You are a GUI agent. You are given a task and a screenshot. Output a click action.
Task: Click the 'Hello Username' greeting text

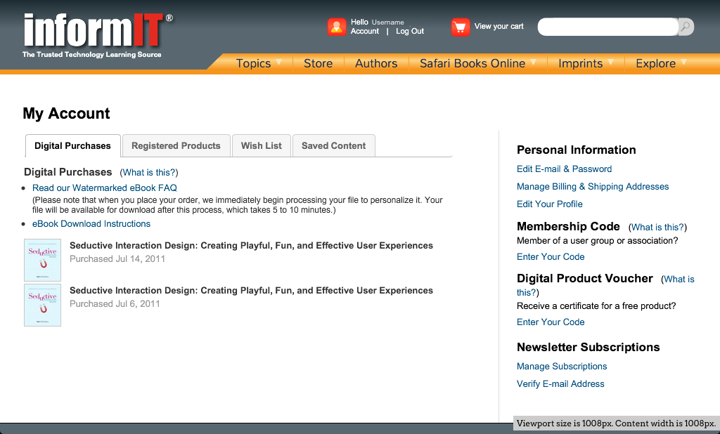[378, 22]
